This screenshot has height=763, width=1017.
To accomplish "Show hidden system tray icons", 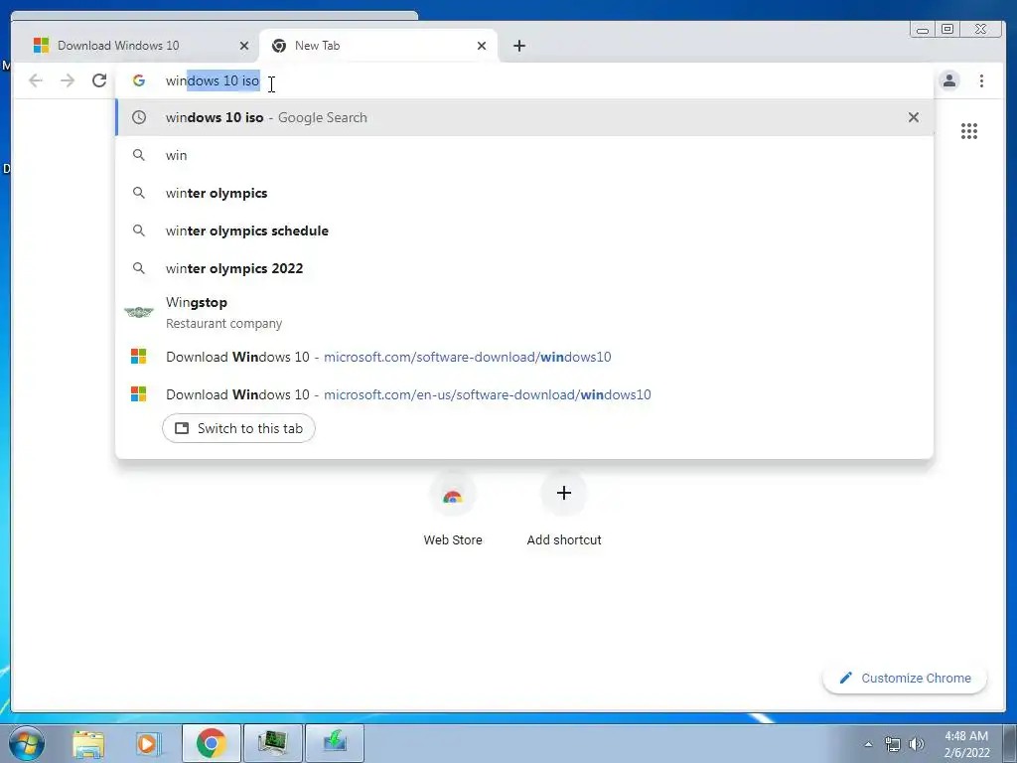I will click(868, 744).
